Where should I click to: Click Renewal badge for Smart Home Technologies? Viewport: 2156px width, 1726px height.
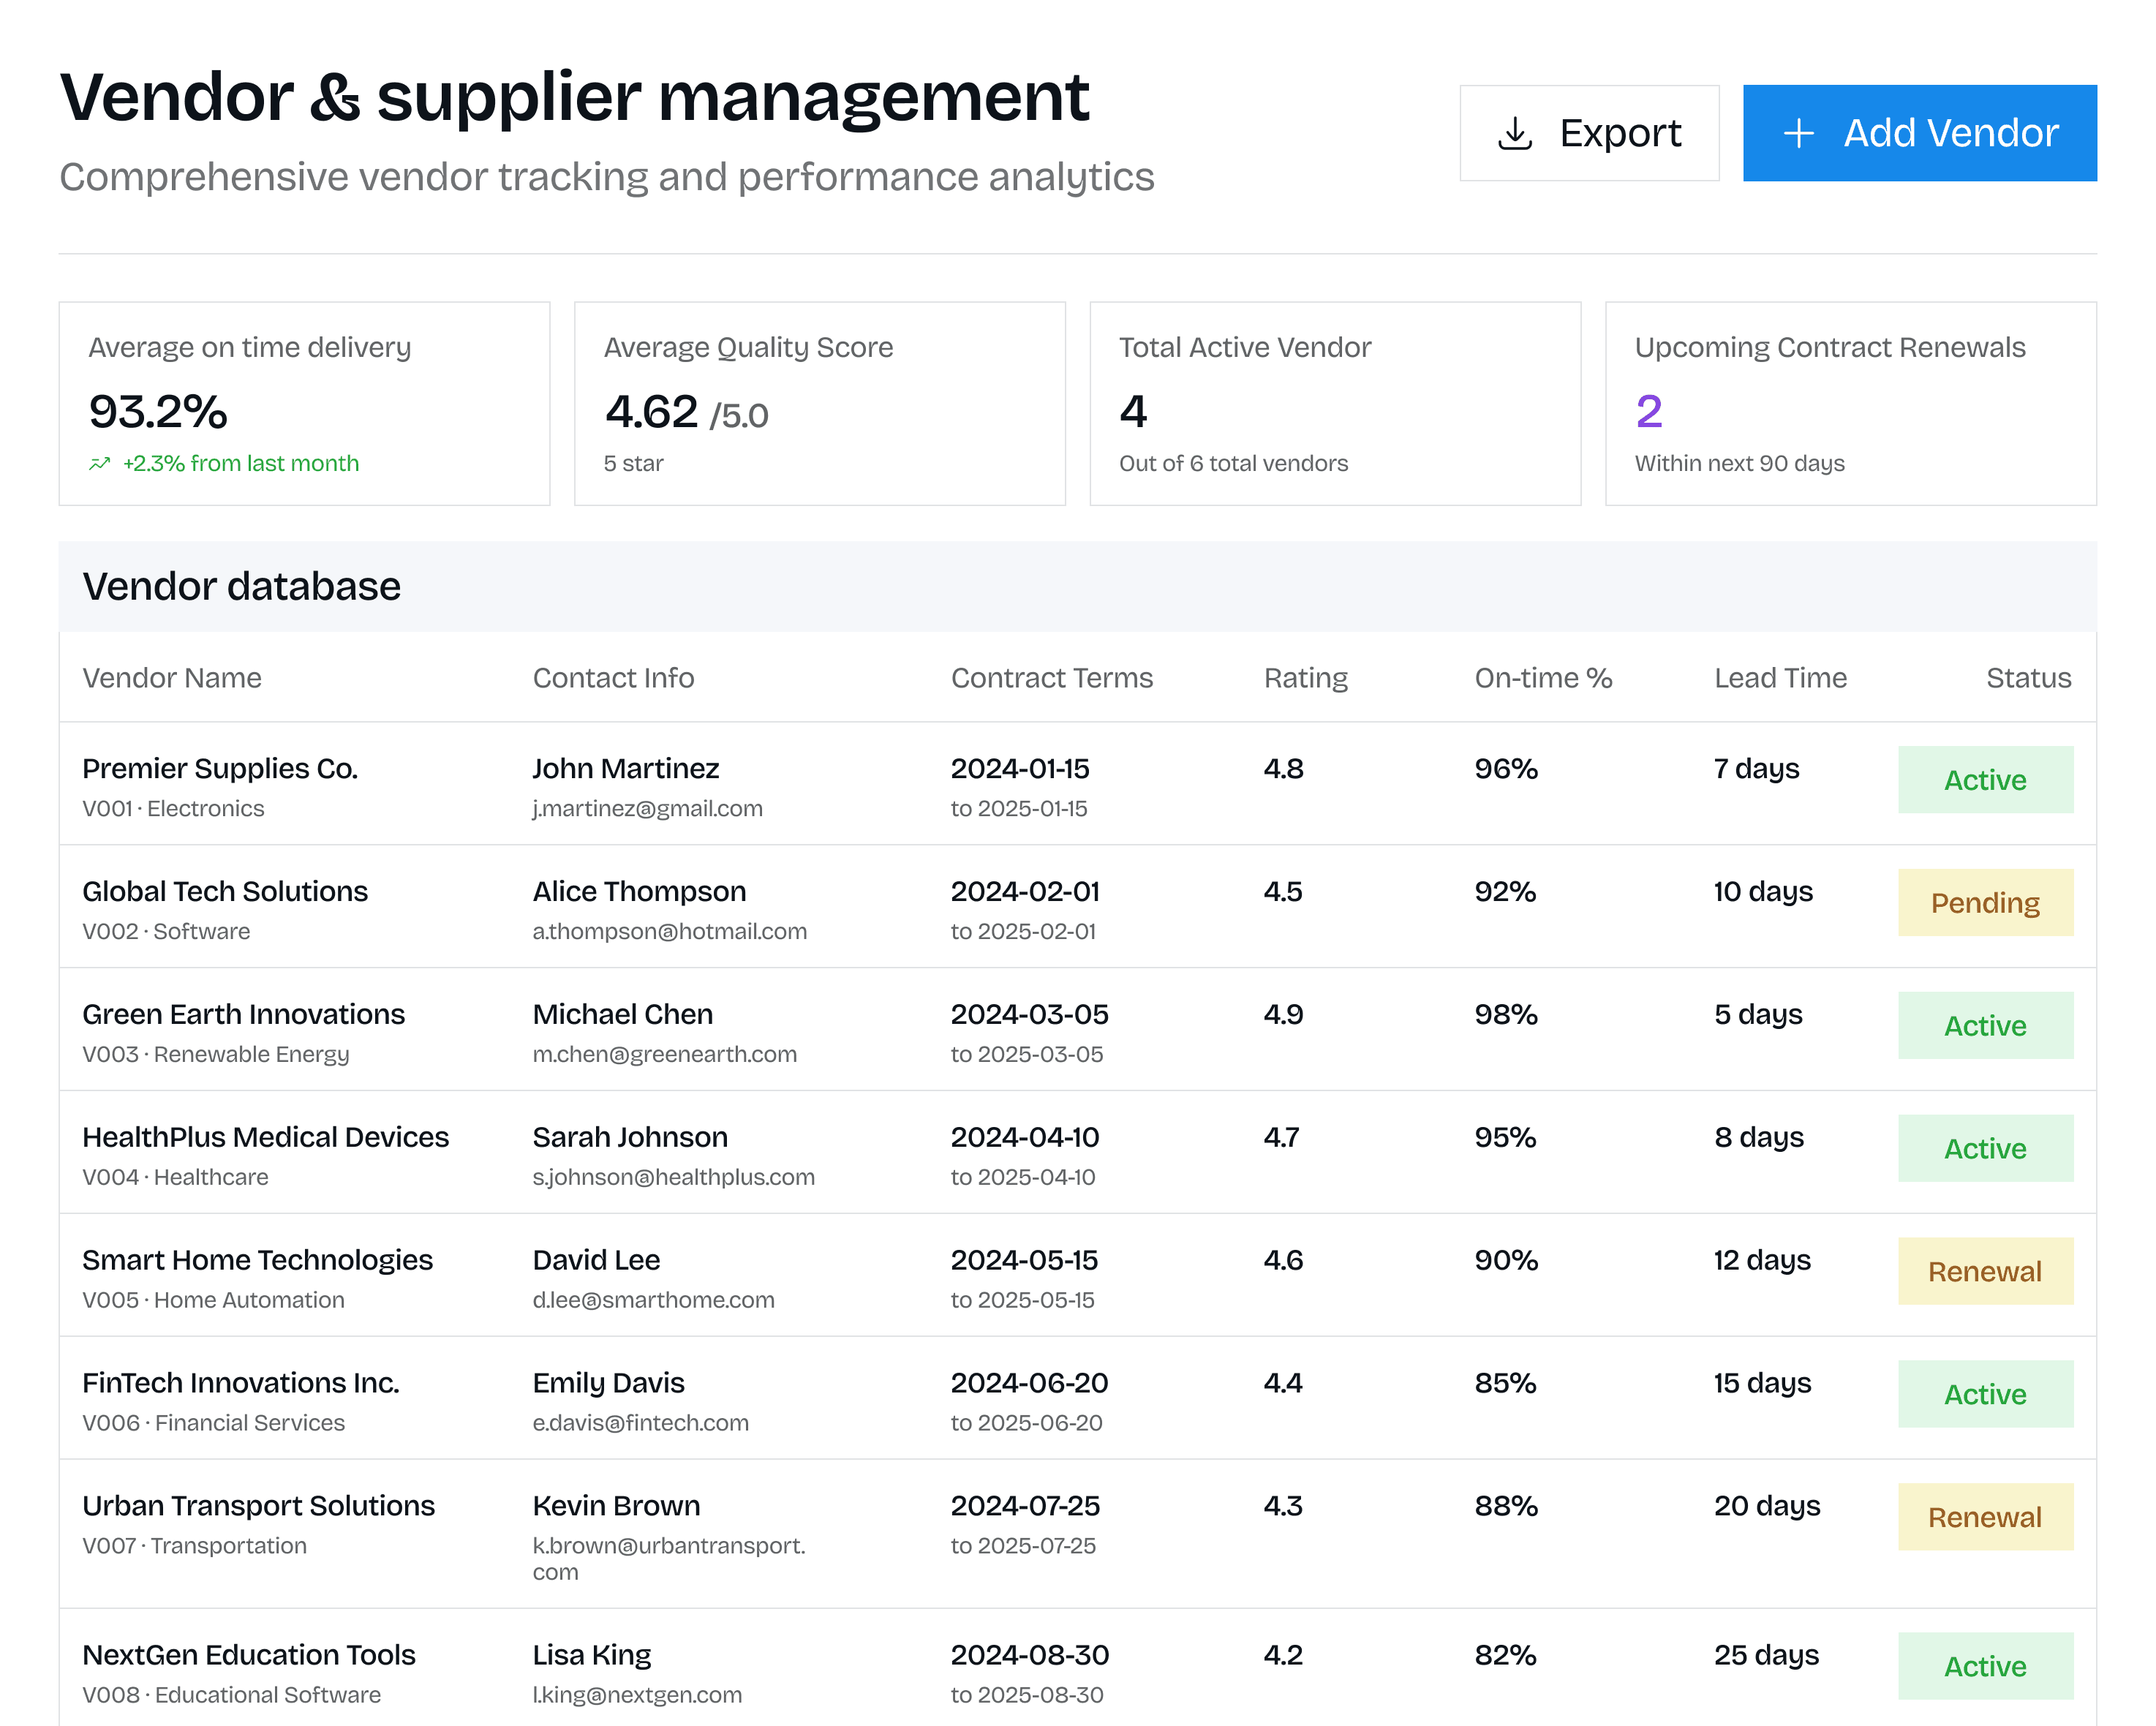click(1984, 1271)
